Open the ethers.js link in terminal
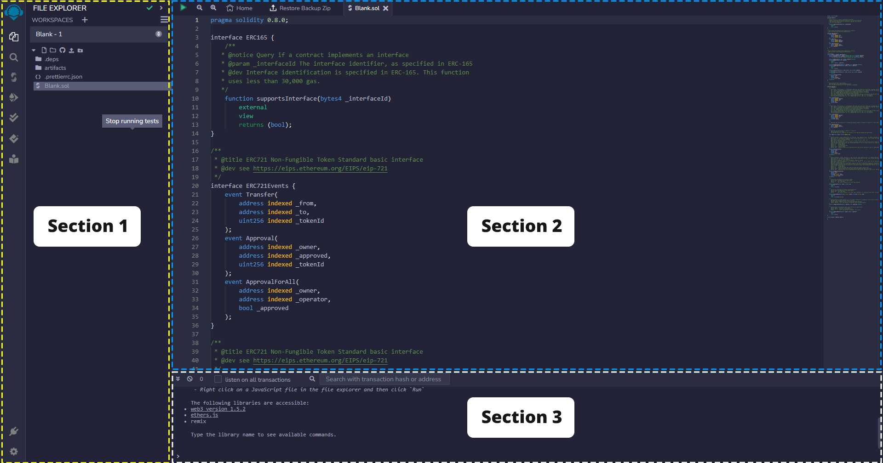This screenshot has width=883, height=463. point(204,415)
